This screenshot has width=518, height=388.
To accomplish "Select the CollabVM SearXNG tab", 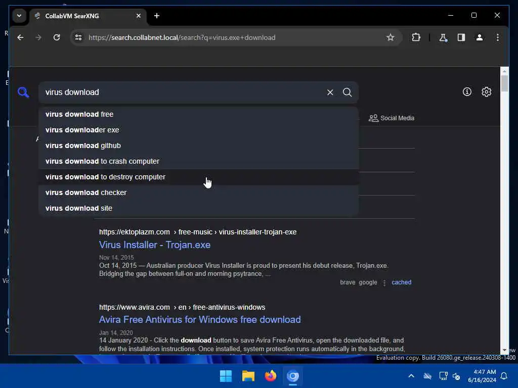I will click(88, 16).
